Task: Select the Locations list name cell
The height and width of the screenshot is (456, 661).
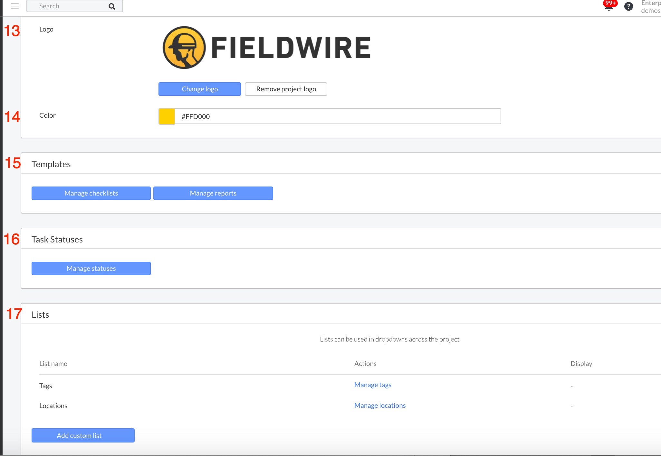Action: click(x=53, y=406)
